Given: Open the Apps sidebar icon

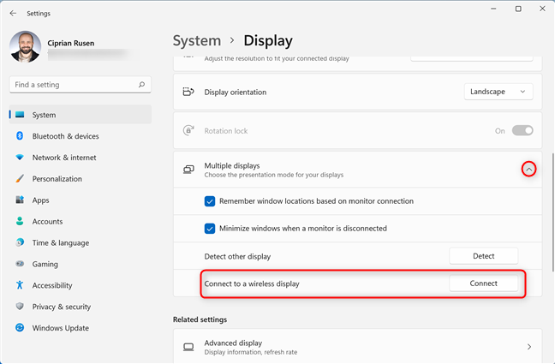Looking at the screenshot, I should (x=20, y=200).
